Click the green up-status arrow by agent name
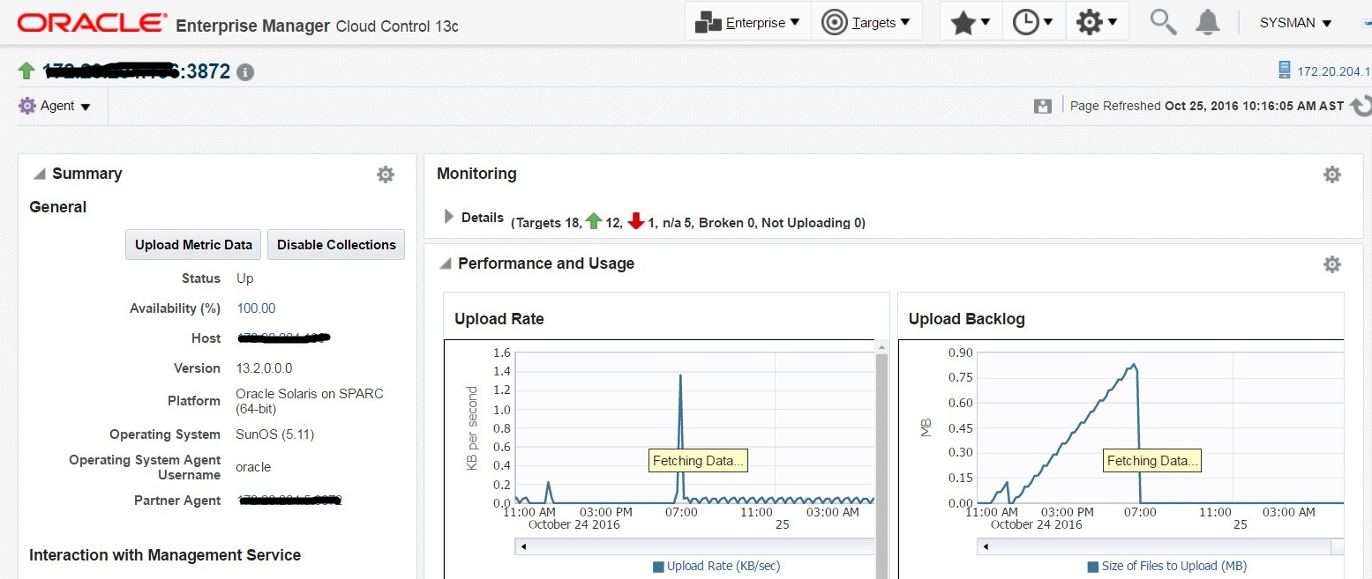 (x=26, y=71)
